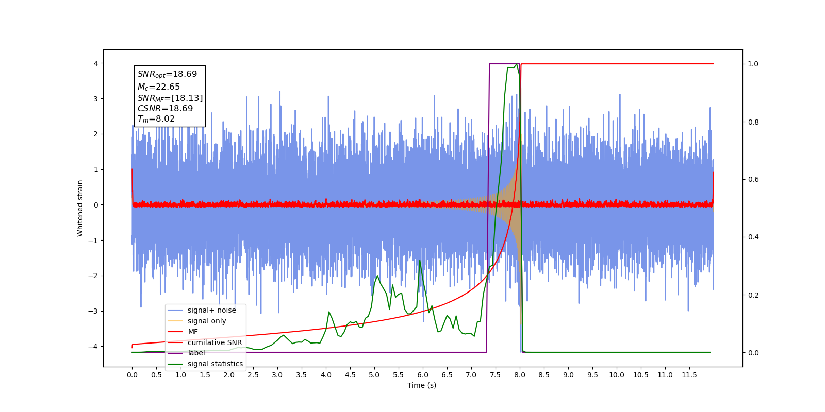Viewport: 825px width, 412px height.
Task: Click the green line swatch for signal statistics
Action: point(175,364)
